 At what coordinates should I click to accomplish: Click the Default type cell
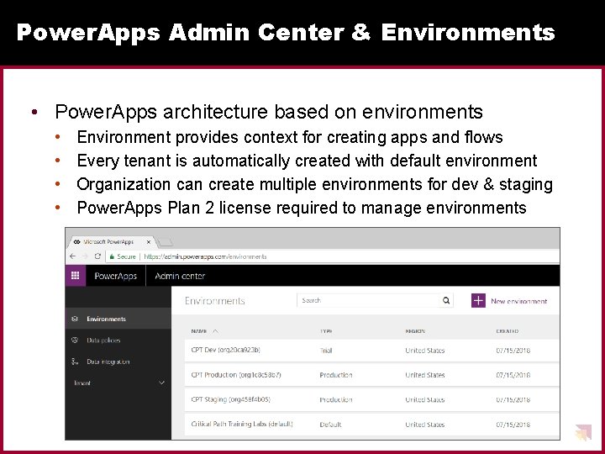pyautogui.click(x=331, y=425)
